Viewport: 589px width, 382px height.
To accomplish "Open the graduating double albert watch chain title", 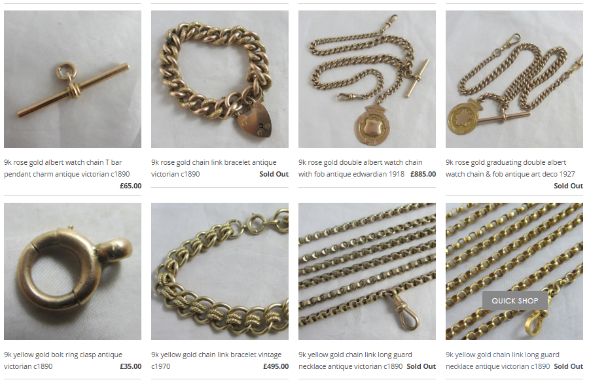I will 510,168.
